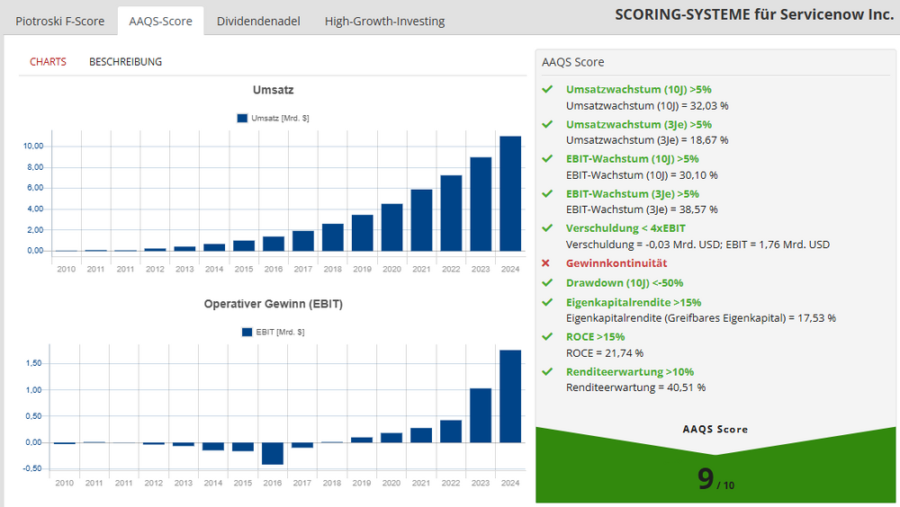
Task: Click the 2024 bar in Umsatz chart
Action: pyautogui.click(x=510, y=194)
